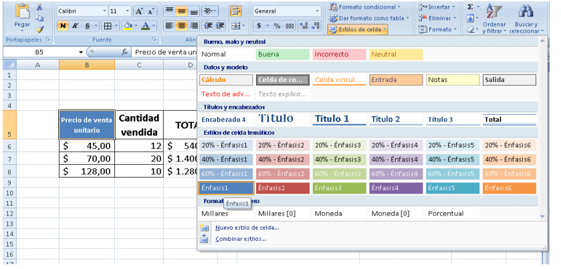This screenshot has width=561, height=269.
Task: Click the fill color paint bucket icon
Action: [127, 26]
